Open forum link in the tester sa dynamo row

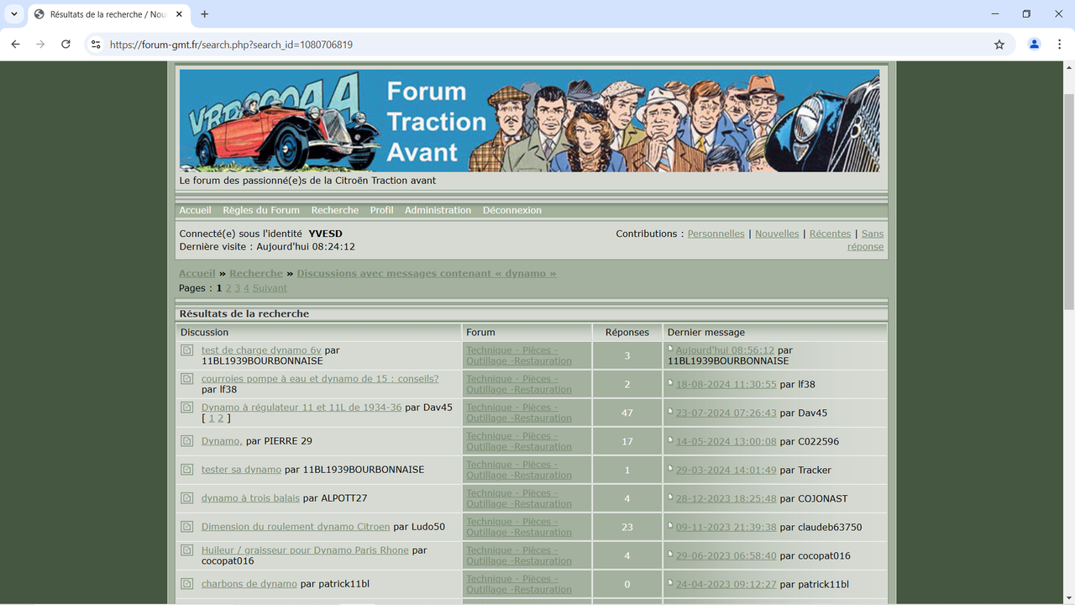coord(519,470)
